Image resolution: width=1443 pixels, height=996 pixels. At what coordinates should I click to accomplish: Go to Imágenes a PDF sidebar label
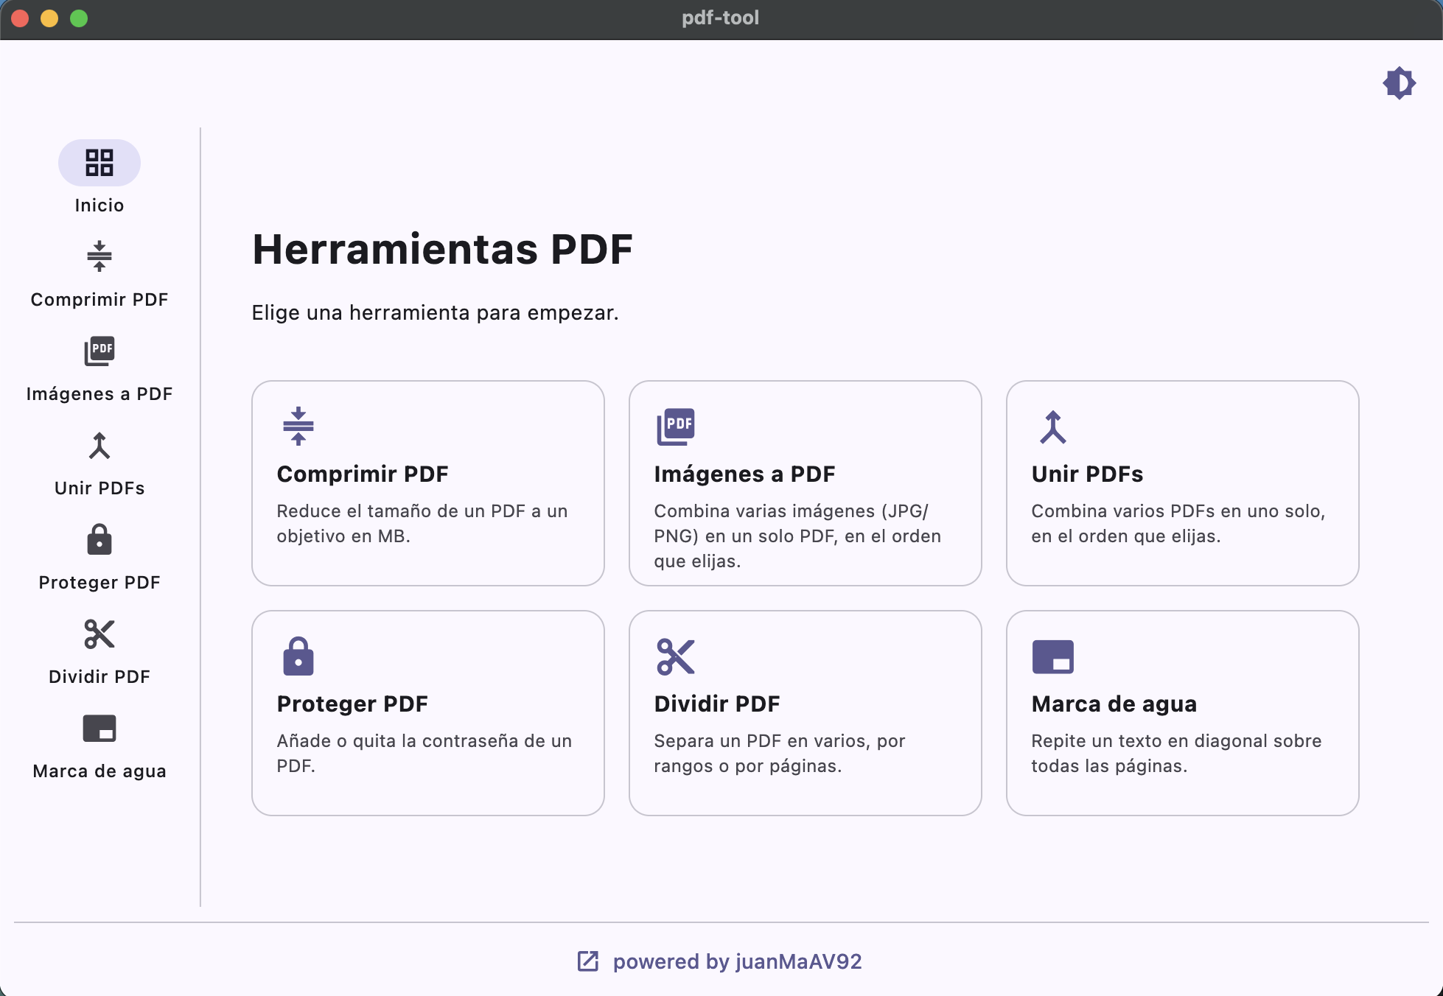99,394
